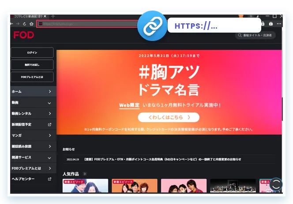Click the bag icon beside the padlock
This screenshot has height=204, width=293.
pyautogui.click(x=271, y=24)
